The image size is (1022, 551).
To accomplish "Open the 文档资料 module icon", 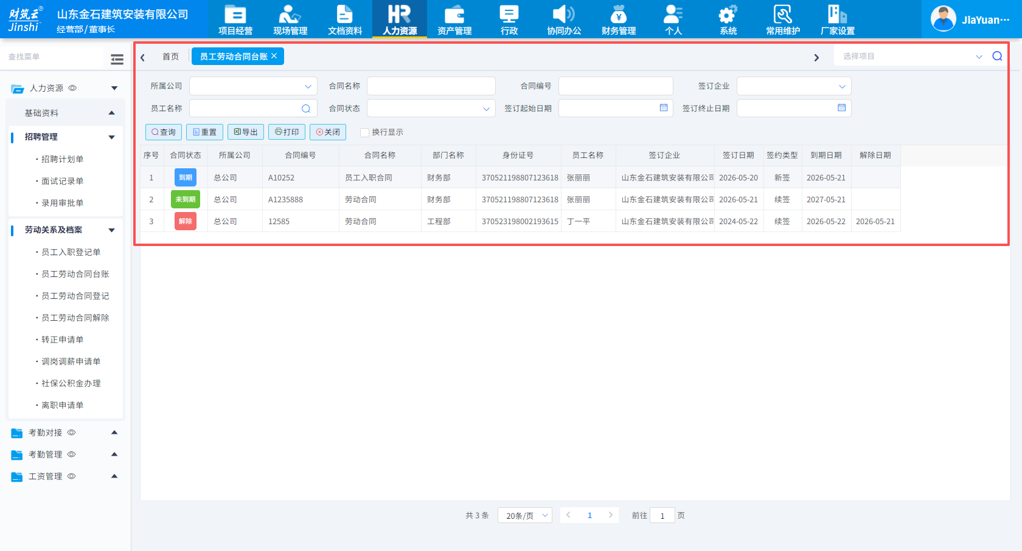I will click(344, 14).
